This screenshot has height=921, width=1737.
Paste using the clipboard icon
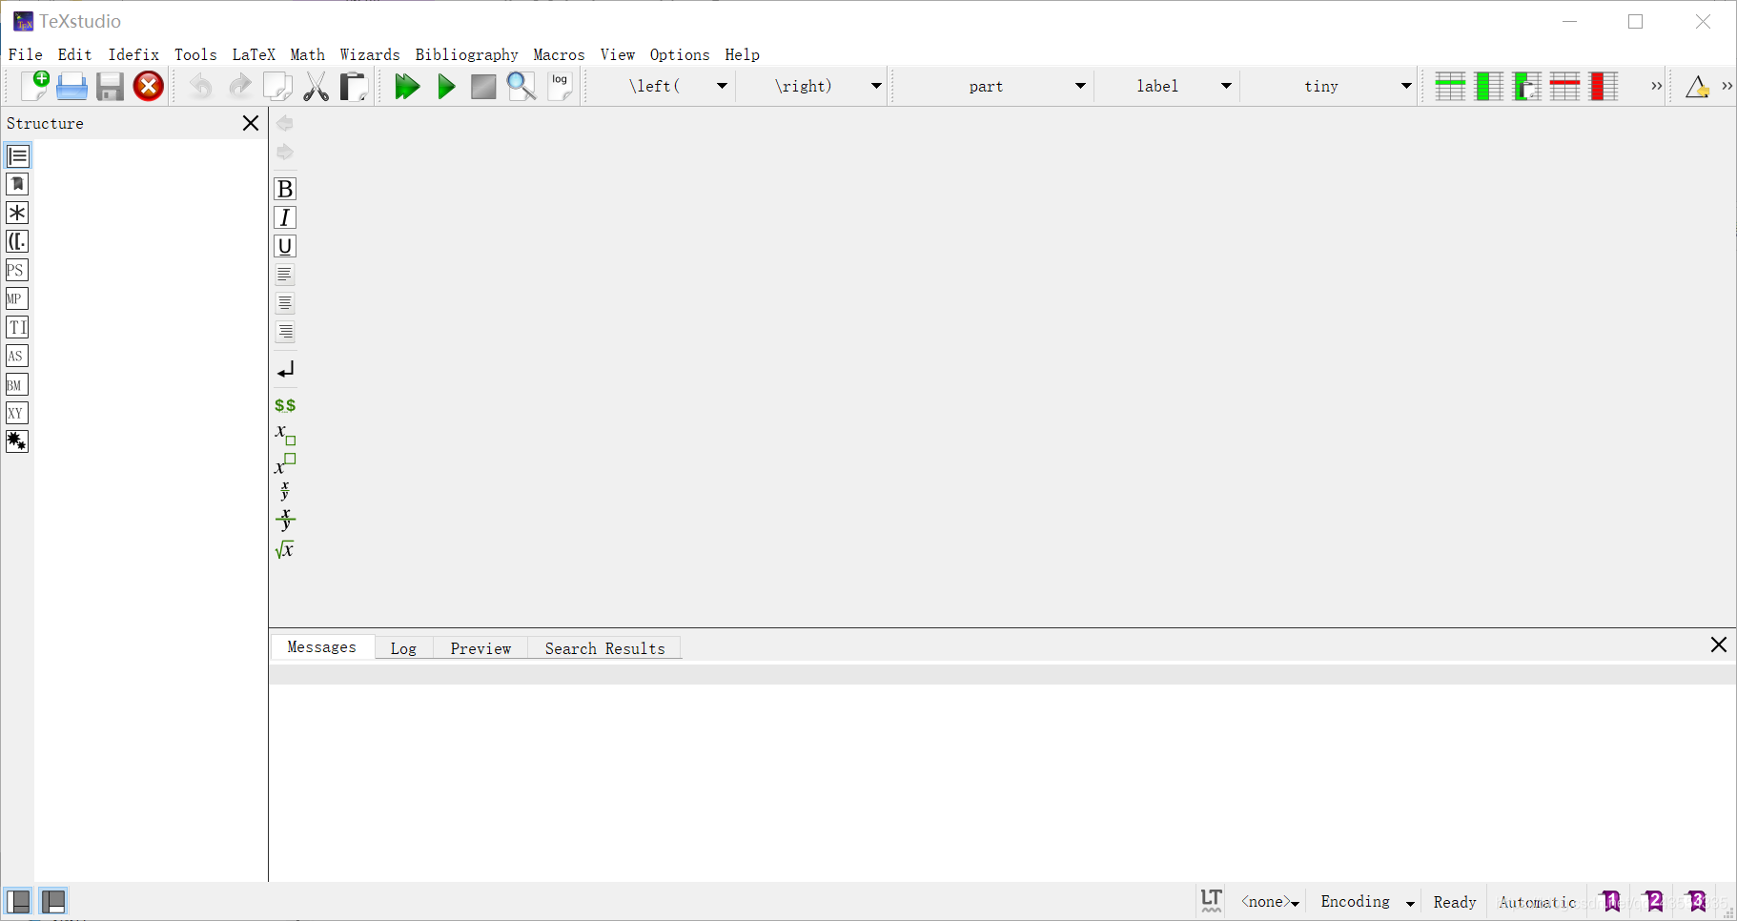[354, 86]
